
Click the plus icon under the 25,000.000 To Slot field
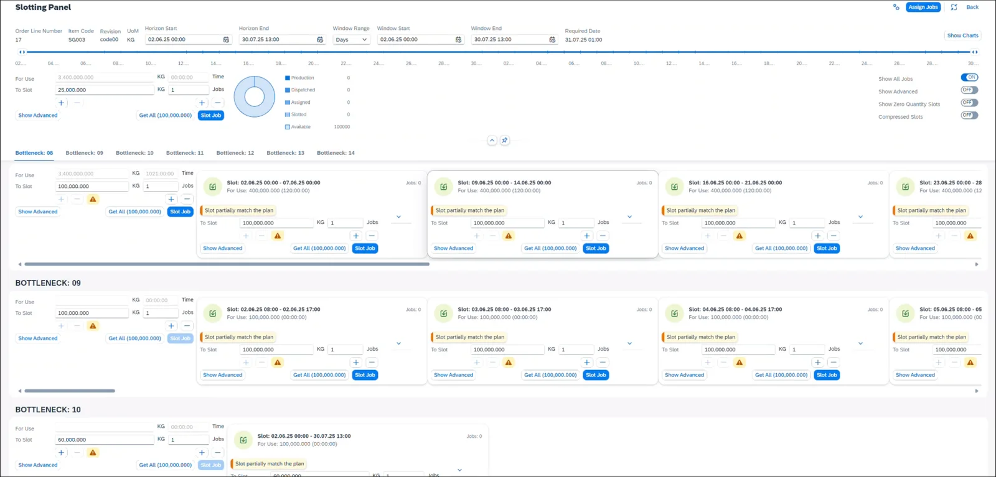(61, 103)
